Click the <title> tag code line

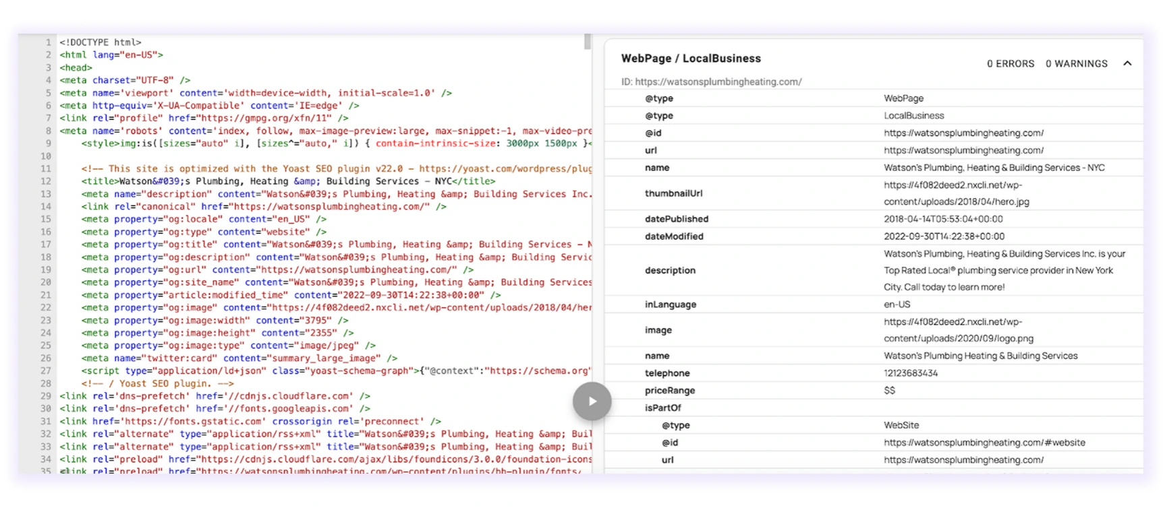288,181
